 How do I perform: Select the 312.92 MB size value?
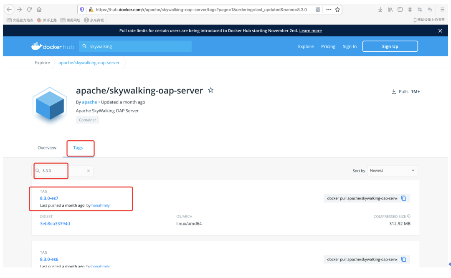[400, 224]
